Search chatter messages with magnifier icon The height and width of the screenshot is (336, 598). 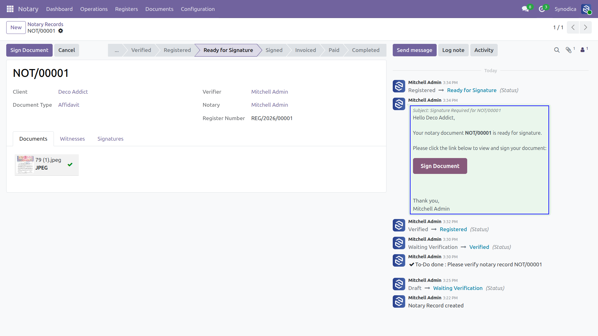[x=557, y=50]
